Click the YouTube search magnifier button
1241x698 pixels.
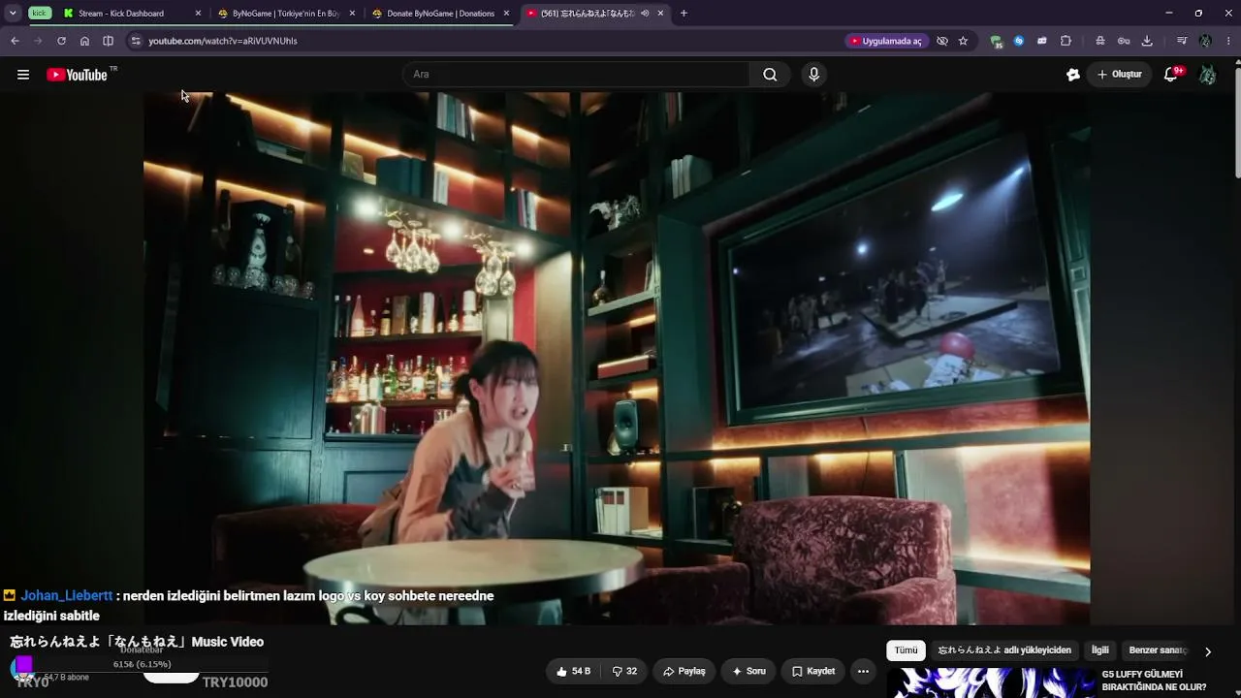coord(770,75)
